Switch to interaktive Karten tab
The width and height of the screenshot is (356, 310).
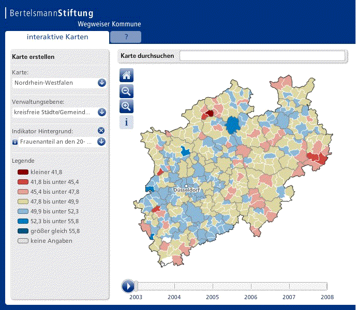coord(57,37)
